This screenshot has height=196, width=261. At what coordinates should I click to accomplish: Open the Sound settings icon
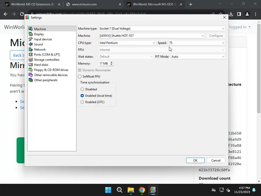(31, 44)
